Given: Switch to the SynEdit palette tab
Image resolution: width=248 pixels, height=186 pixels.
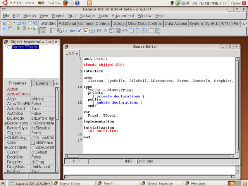Looking at the screenshot, I should pyautogui.click(x=212, y=24).
